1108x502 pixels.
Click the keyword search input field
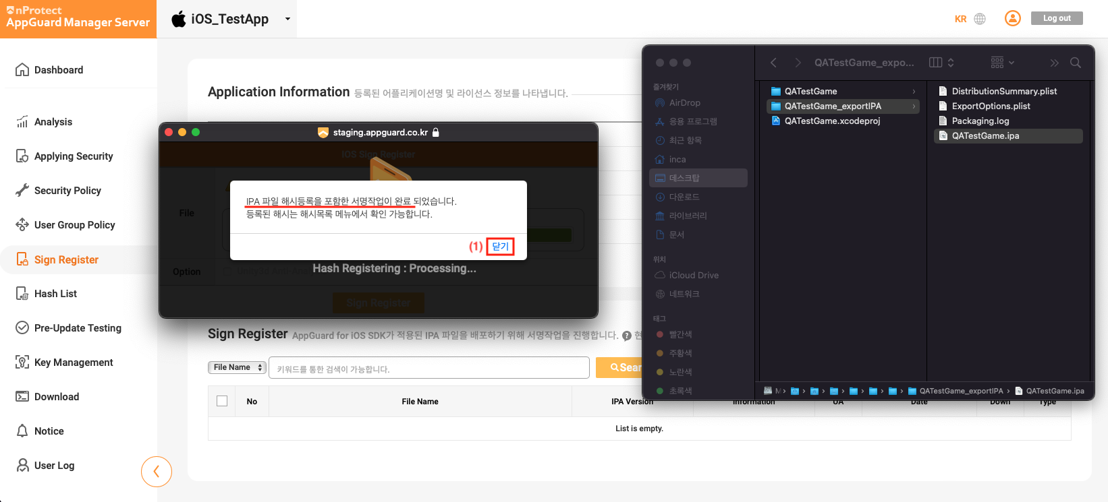(428, 368)
